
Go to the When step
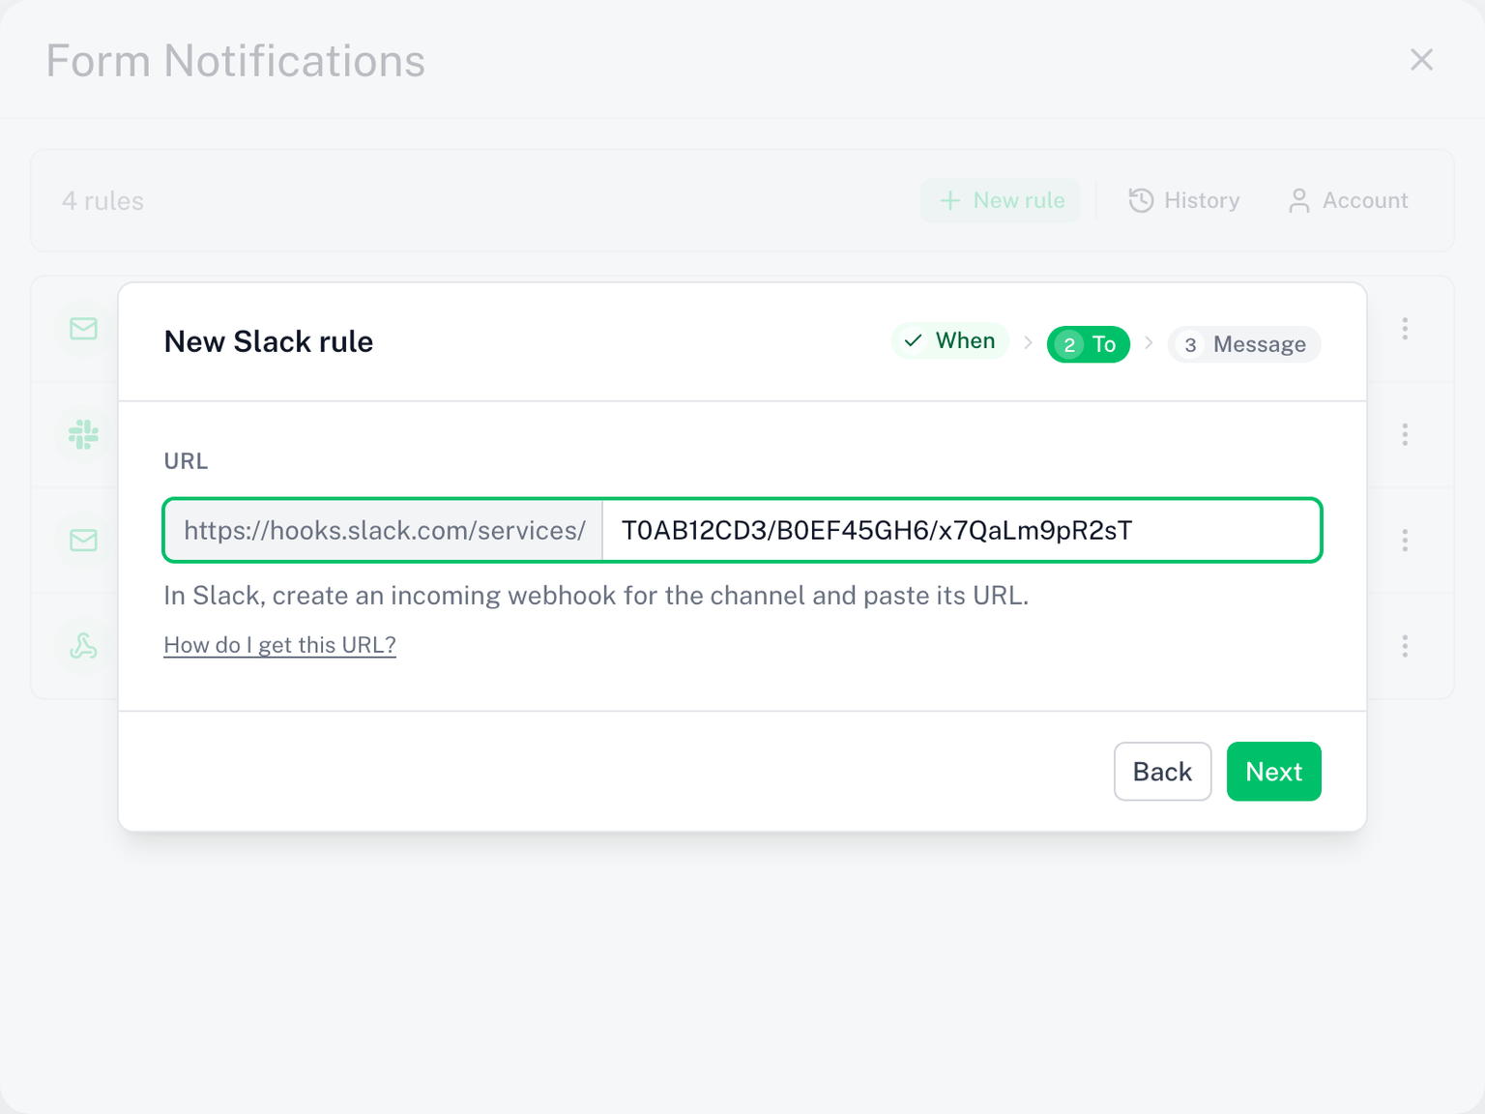(x=950, y=340)
